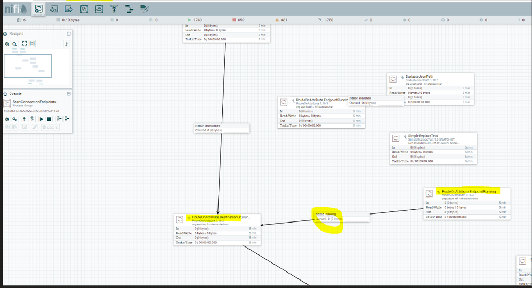532x288 pixels.
Task: Select the Template toolbar icon
Action: [129, 9]
